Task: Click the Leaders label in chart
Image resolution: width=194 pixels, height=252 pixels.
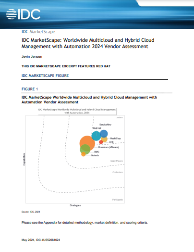Action: (119, 118)
